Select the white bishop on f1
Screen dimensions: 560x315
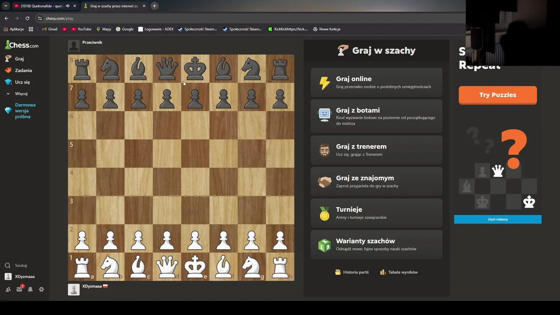[224, 266]
